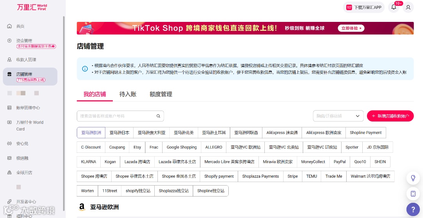Click the lightbulb tips floating icon
This screenshot has width=423, height=218.
(x=413, y=178)
